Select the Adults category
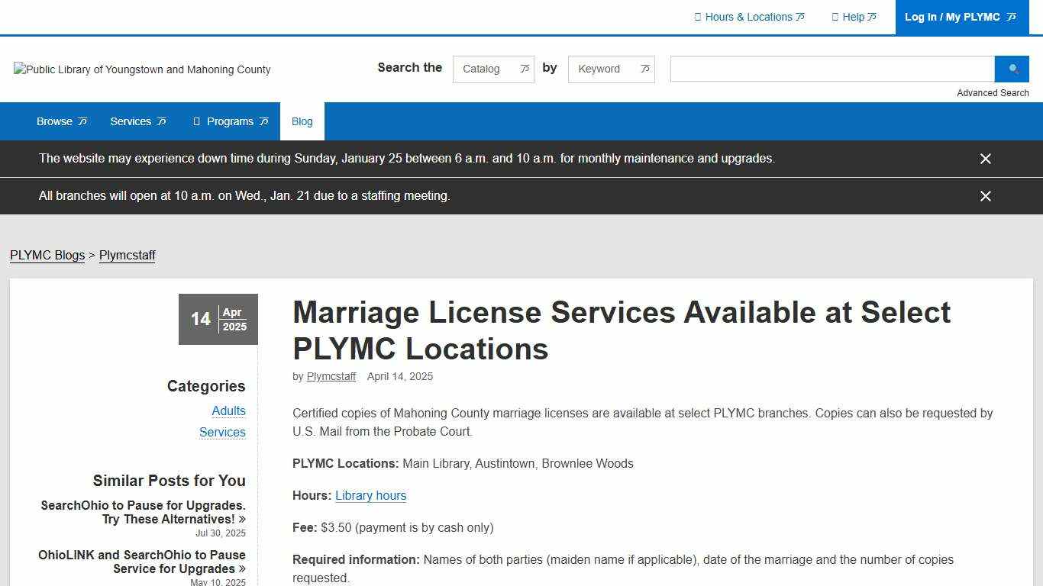Image resolution: width=1043 pixels, height=586 pixels. tap(228, 411)
